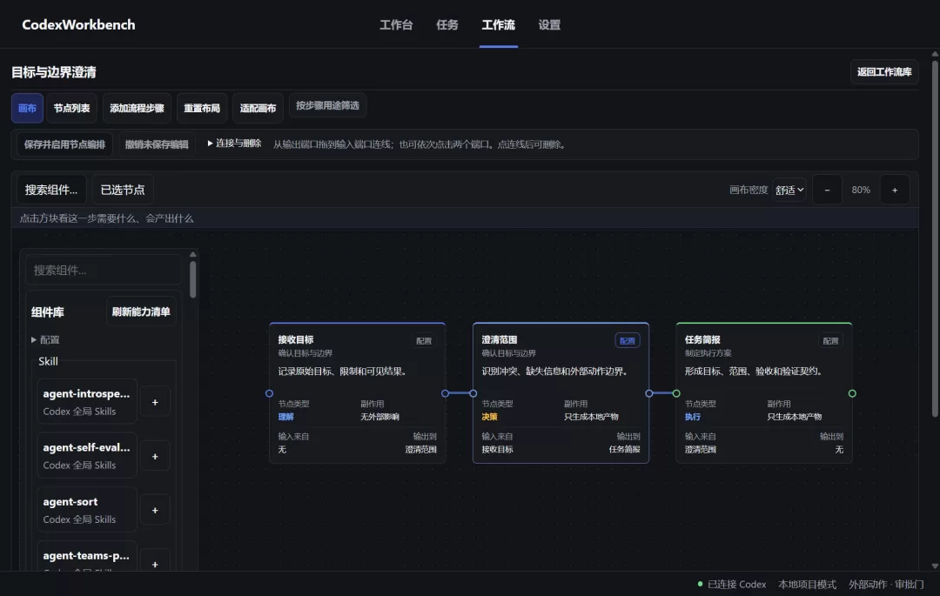Select output port of 接收目标 node
The image size is (940, 596).
point(445,393)
